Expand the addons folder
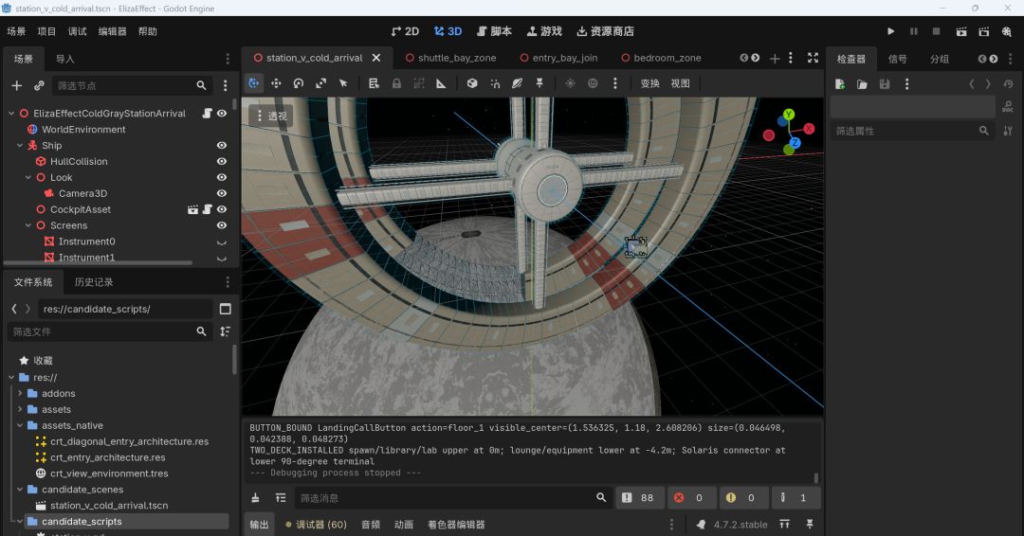 pos(20,393)
